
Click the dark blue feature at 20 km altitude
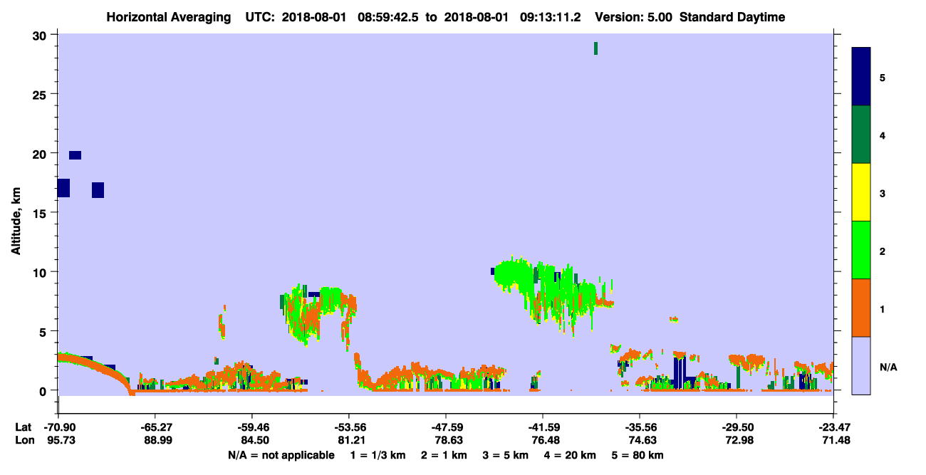[75, 155]
